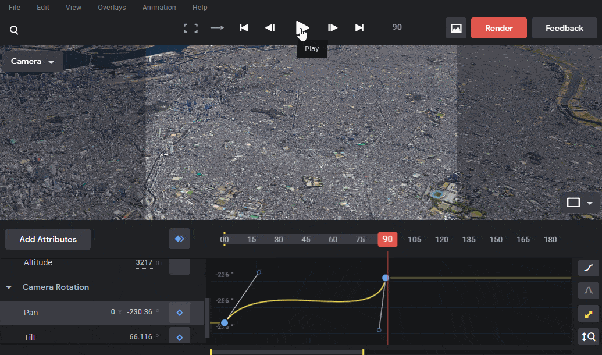Click the Play button

pyautogui.click(x=302, y=28)
